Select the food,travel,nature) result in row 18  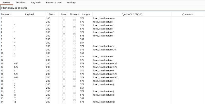click(103, 81)
